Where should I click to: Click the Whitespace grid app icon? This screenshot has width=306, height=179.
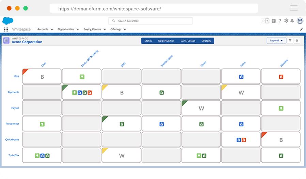(6, 41)
